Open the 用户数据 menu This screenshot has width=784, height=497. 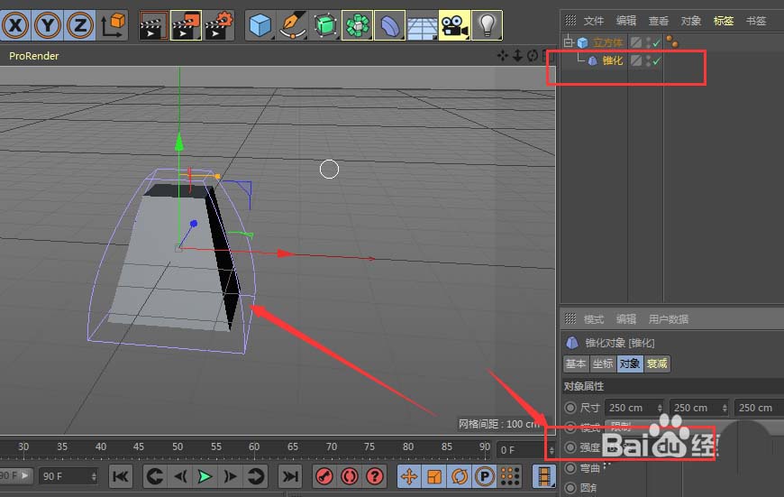(x=669, y=318)
